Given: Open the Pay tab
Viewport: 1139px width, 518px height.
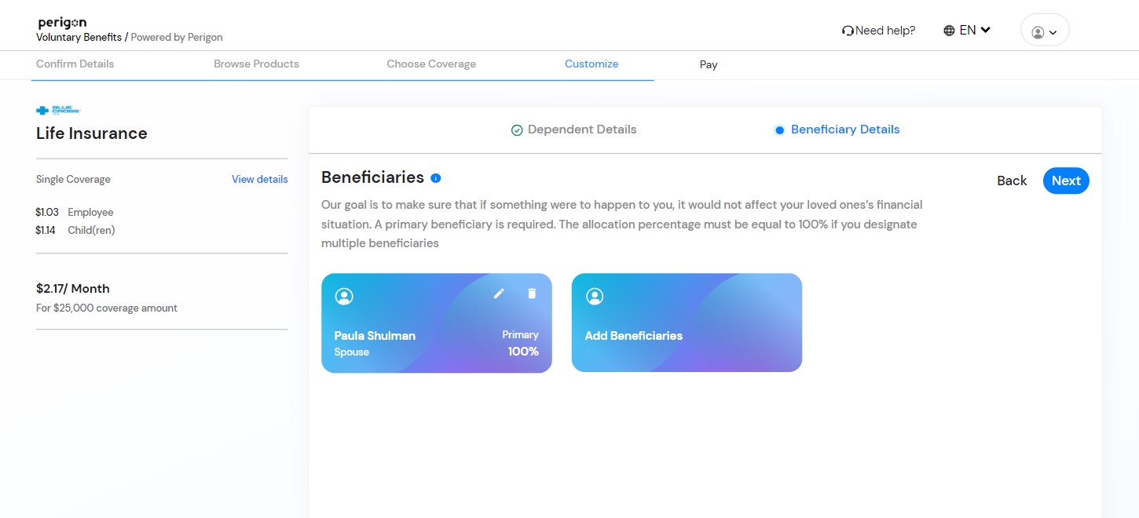Looking at the screenshot, I should point(709,65).
